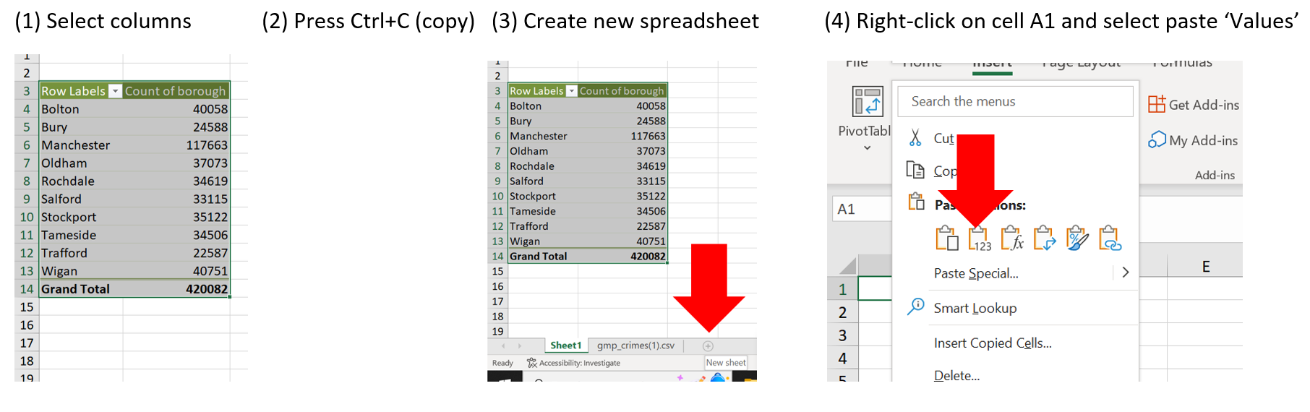Select the Sheet1 tab
This screenshot has height=412, width=1310.
click(x=565, y=346)
